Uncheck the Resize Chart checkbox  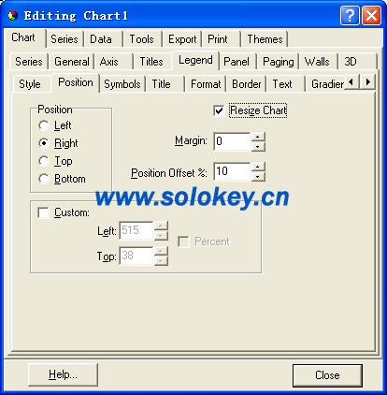(219, 110)
